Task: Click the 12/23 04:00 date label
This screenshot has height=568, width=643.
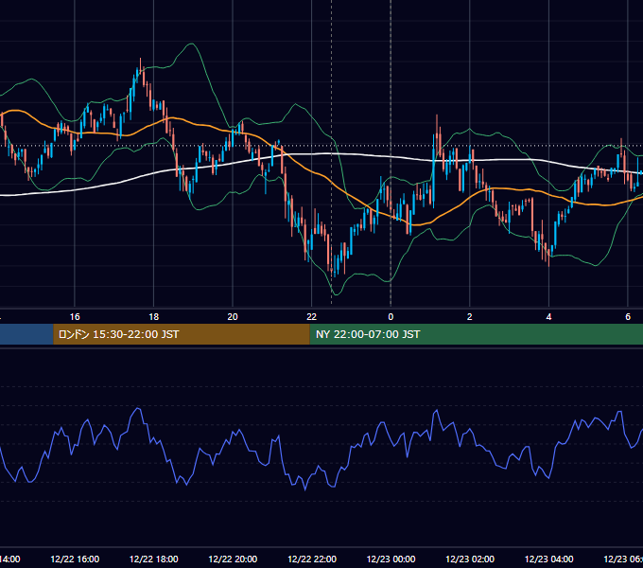Action: [548, 559]
